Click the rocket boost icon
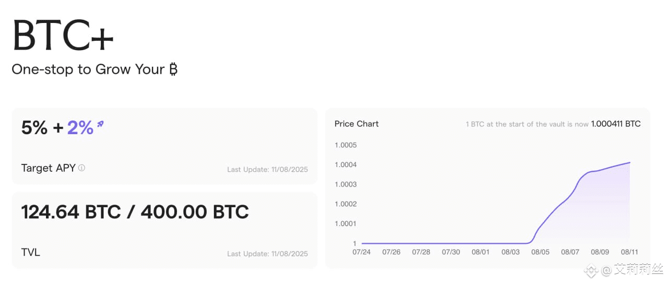 click(100, 124)
